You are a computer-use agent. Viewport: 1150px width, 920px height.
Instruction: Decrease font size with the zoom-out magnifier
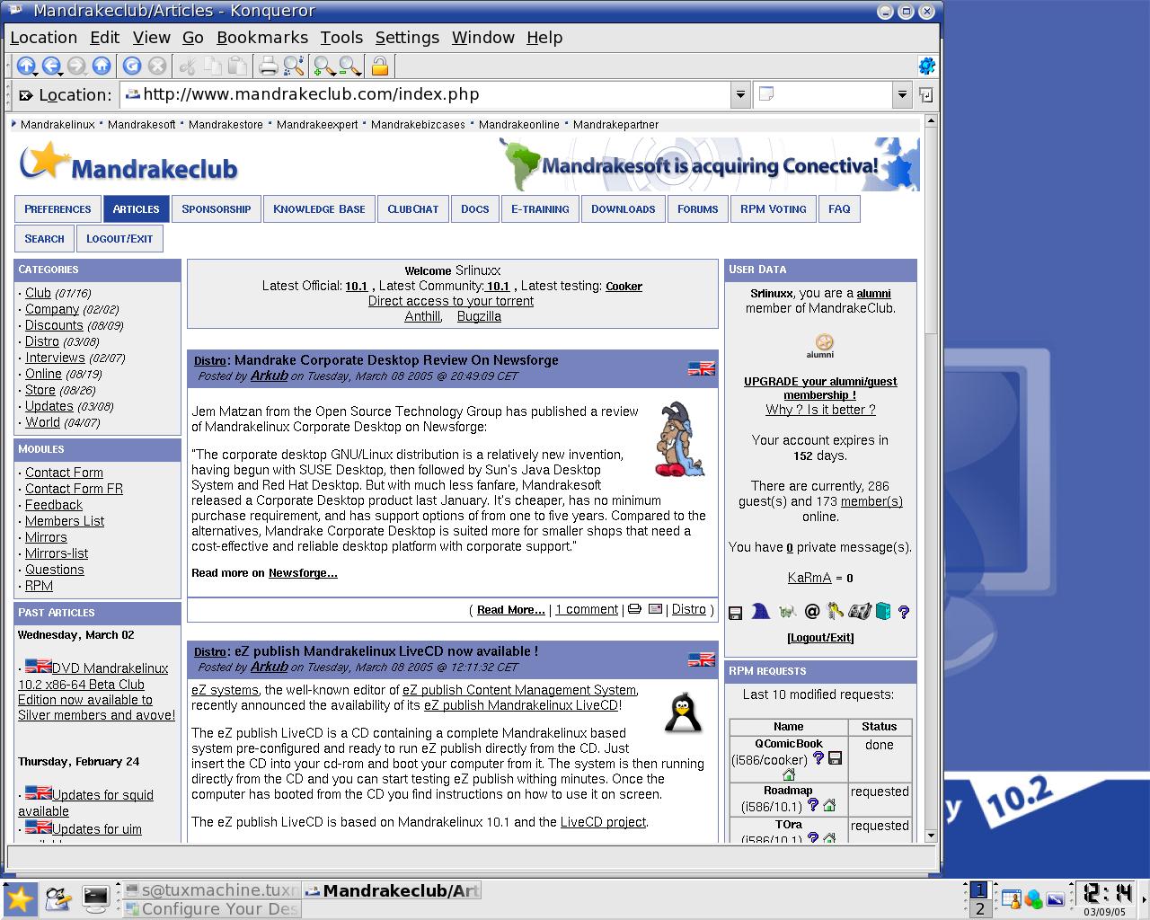tap(349, 66)
